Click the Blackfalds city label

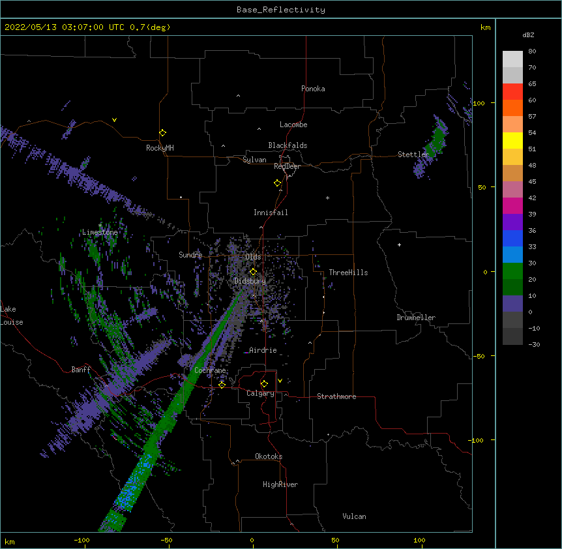click(288, 145)
